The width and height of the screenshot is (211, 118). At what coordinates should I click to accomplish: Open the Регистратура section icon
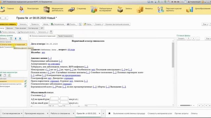(x=22, y=10)
